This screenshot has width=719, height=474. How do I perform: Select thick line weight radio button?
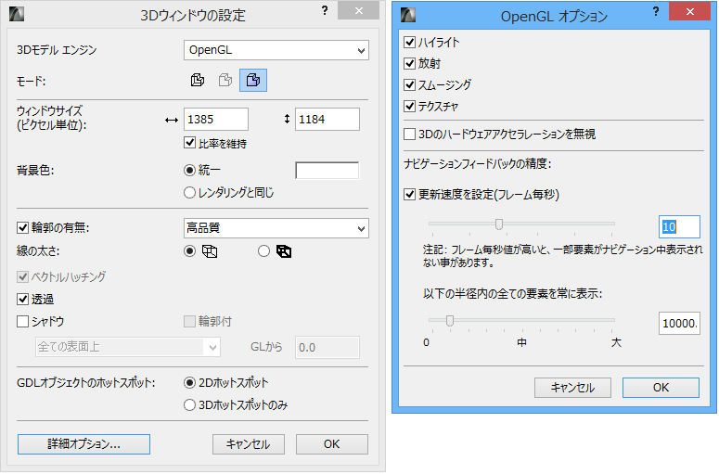(263, 251)
